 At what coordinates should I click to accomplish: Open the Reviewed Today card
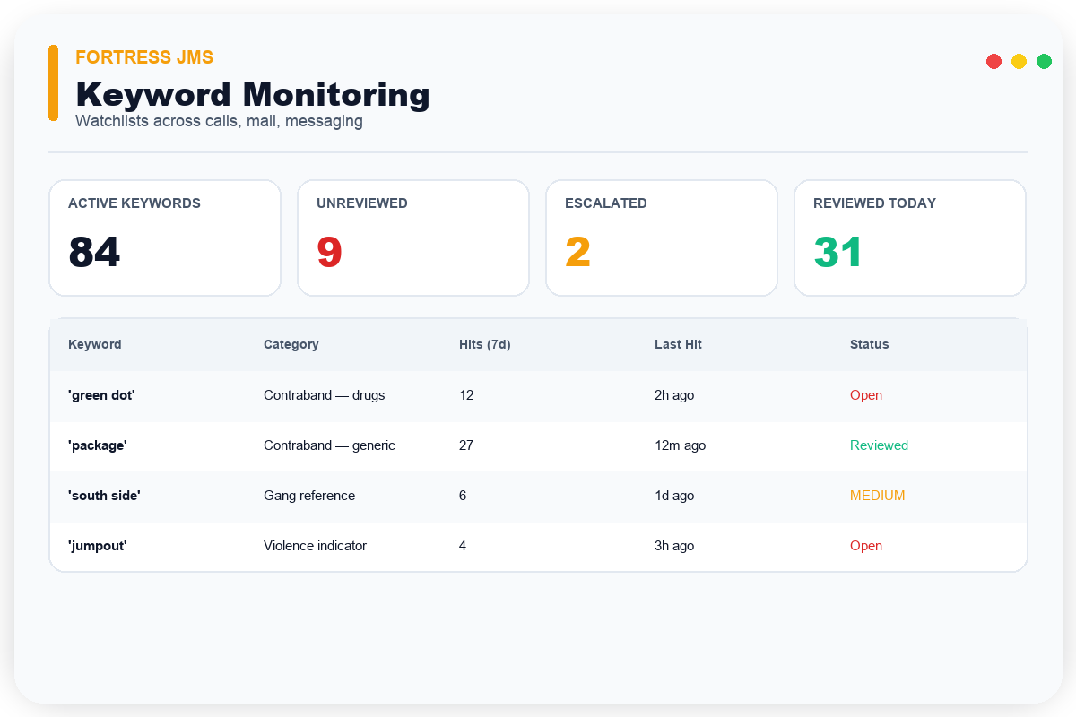pos(910,238)
